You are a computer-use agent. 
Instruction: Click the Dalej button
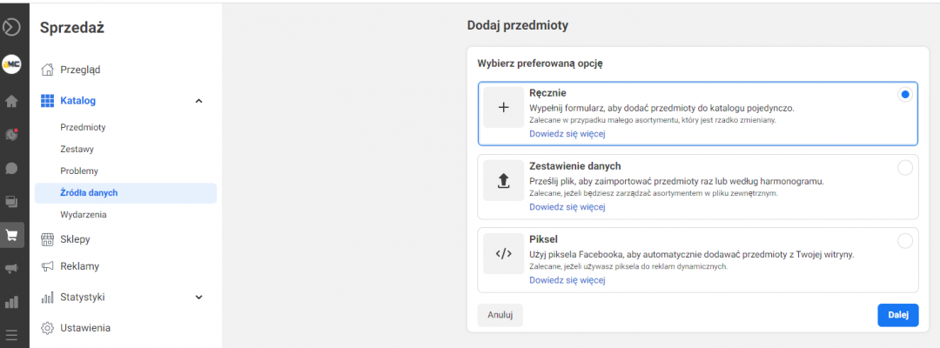point(897,315)
